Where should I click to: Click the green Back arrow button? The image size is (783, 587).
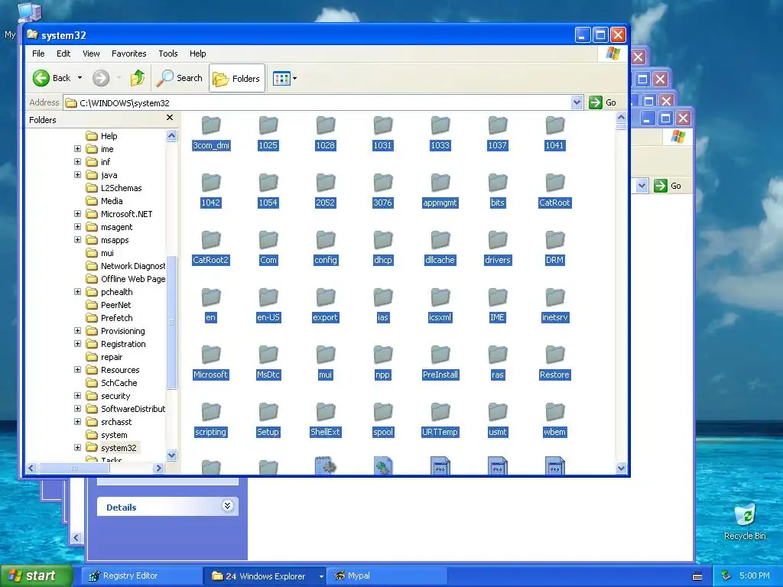pyautogui.click(x=41, y=78)
